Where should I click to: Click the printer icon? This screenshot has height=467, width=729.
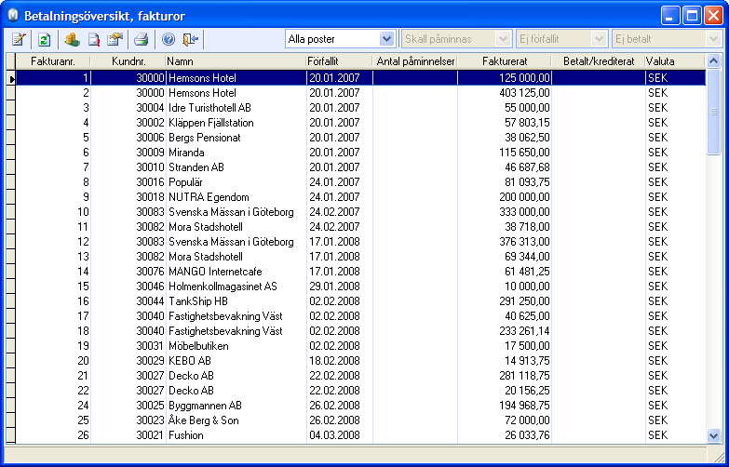tap(141, 39)
